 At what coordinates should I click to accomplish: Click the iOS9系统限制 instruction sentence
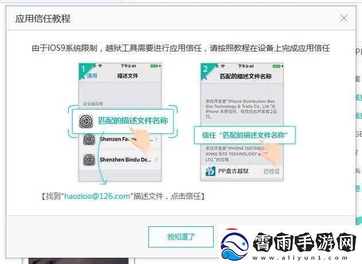pyautogui.click(x=181, y=48)
